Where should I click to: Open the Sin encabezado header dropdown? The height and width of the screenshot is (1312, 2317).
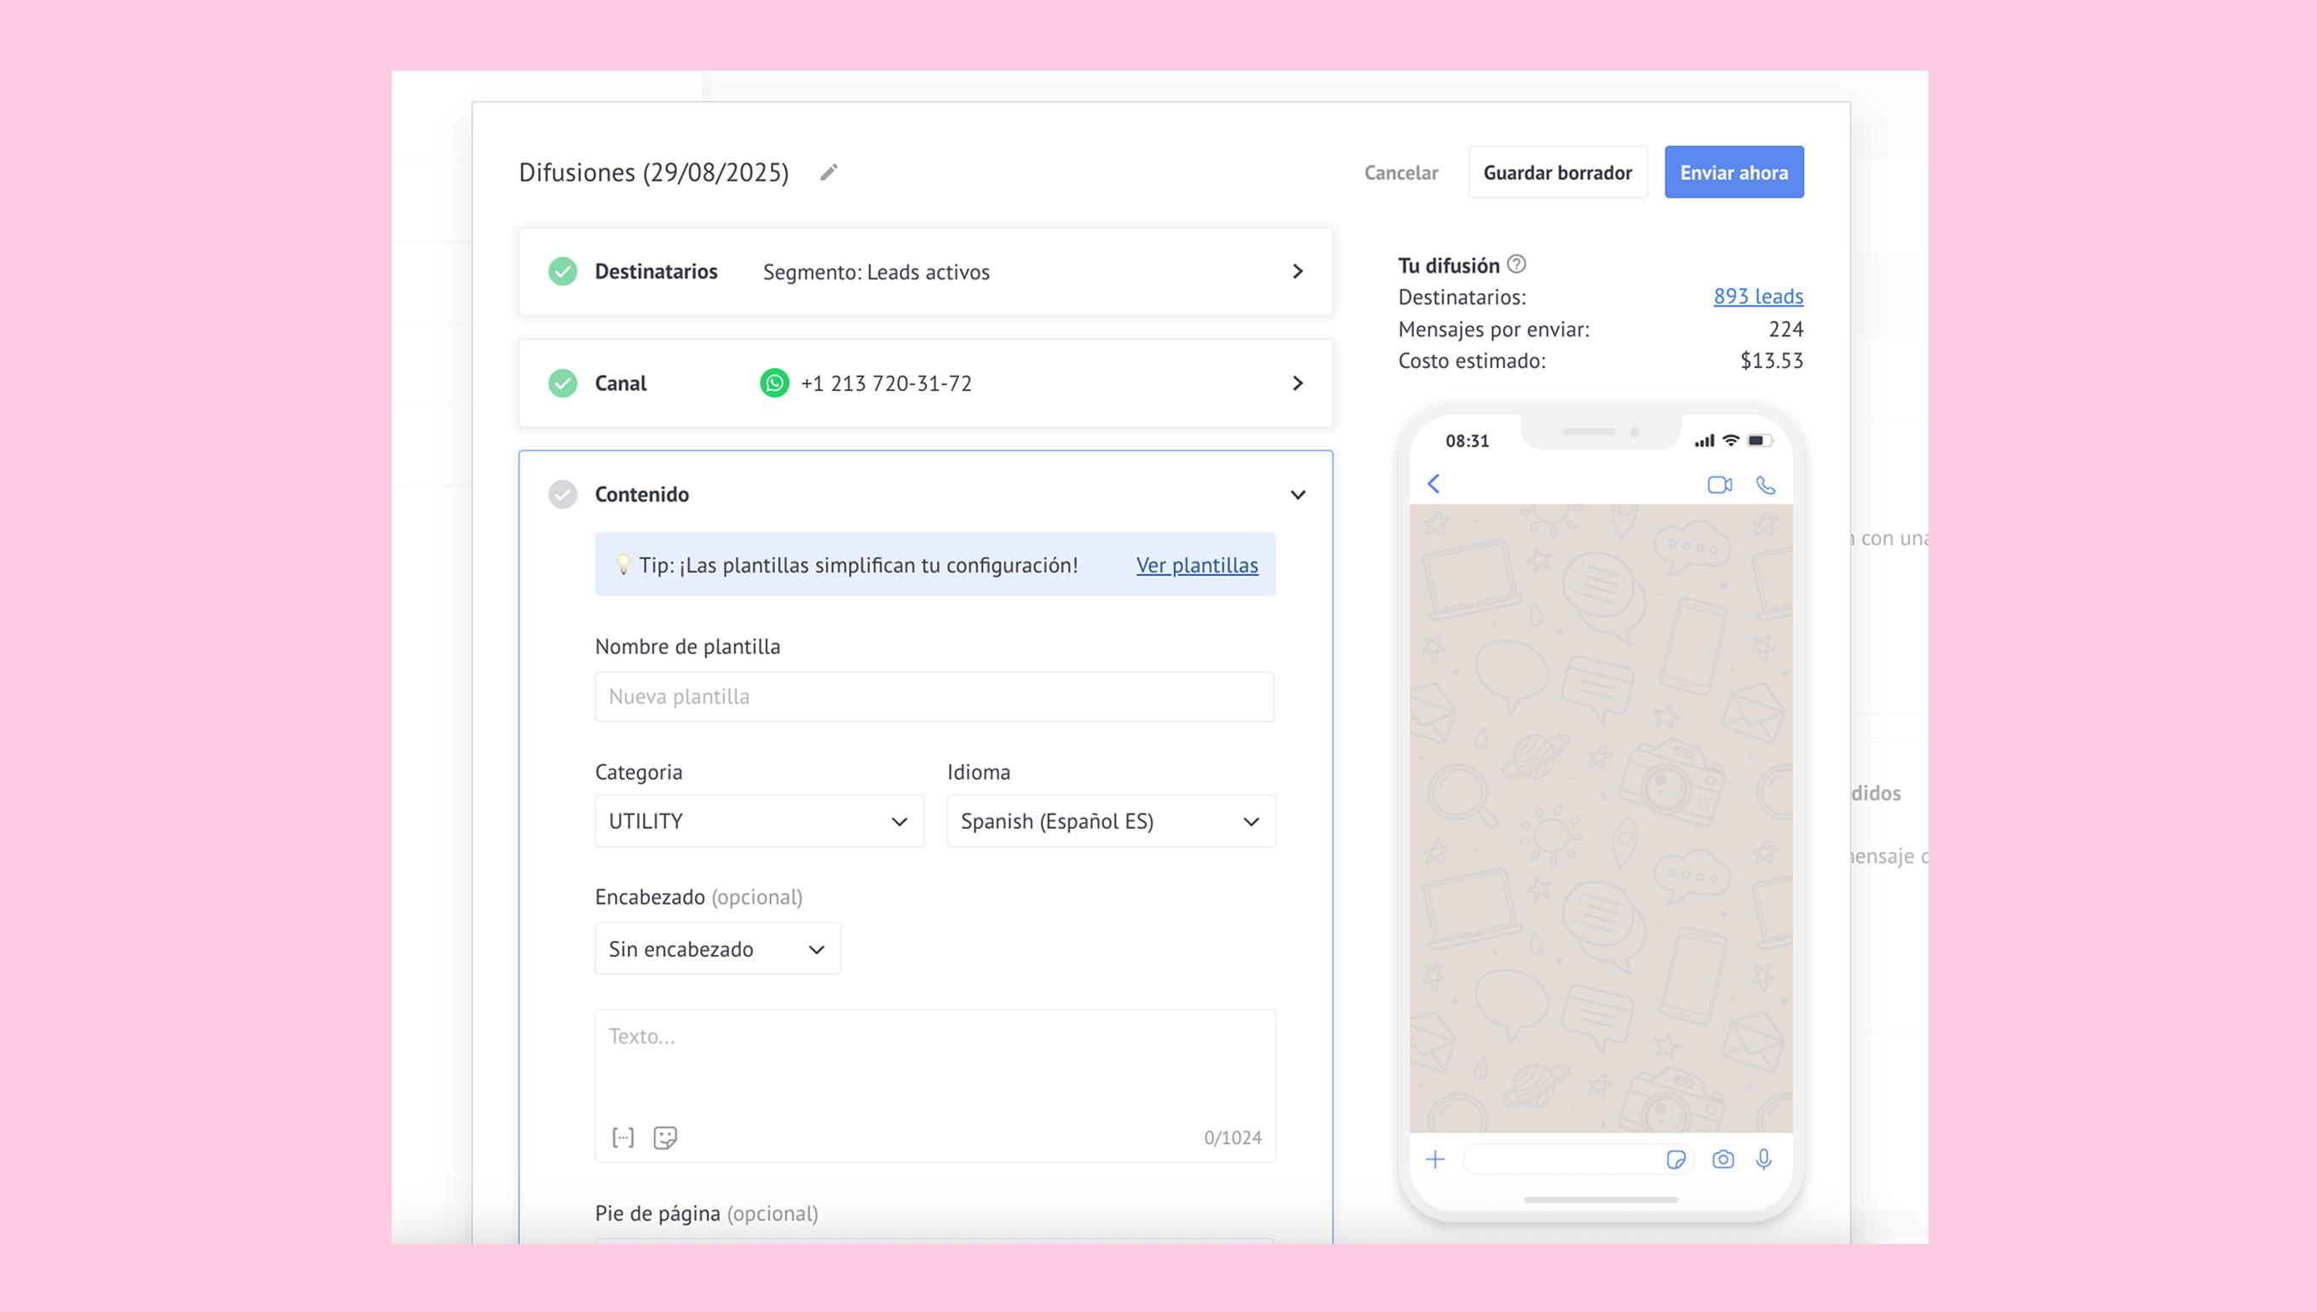pyautogui.click(x=717, y=949)
